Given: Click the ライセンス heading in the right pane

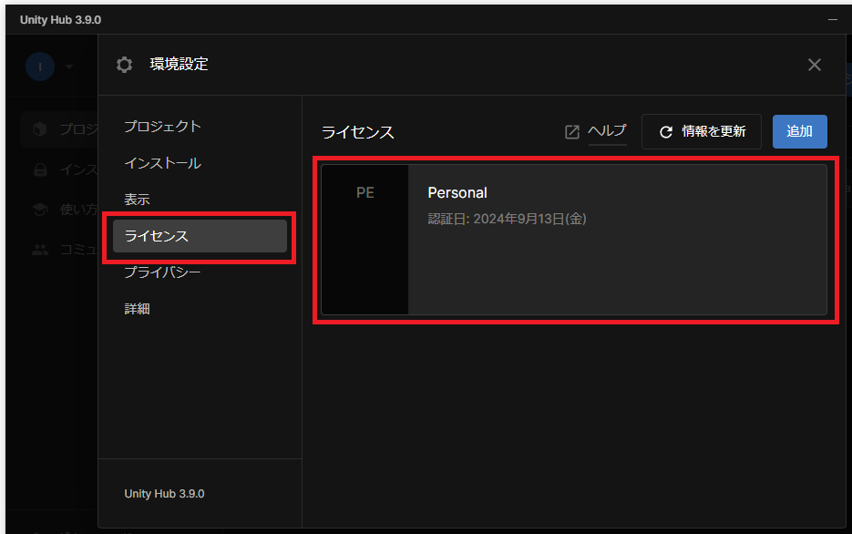Looking at the screenshot, I should pos(357,132).
